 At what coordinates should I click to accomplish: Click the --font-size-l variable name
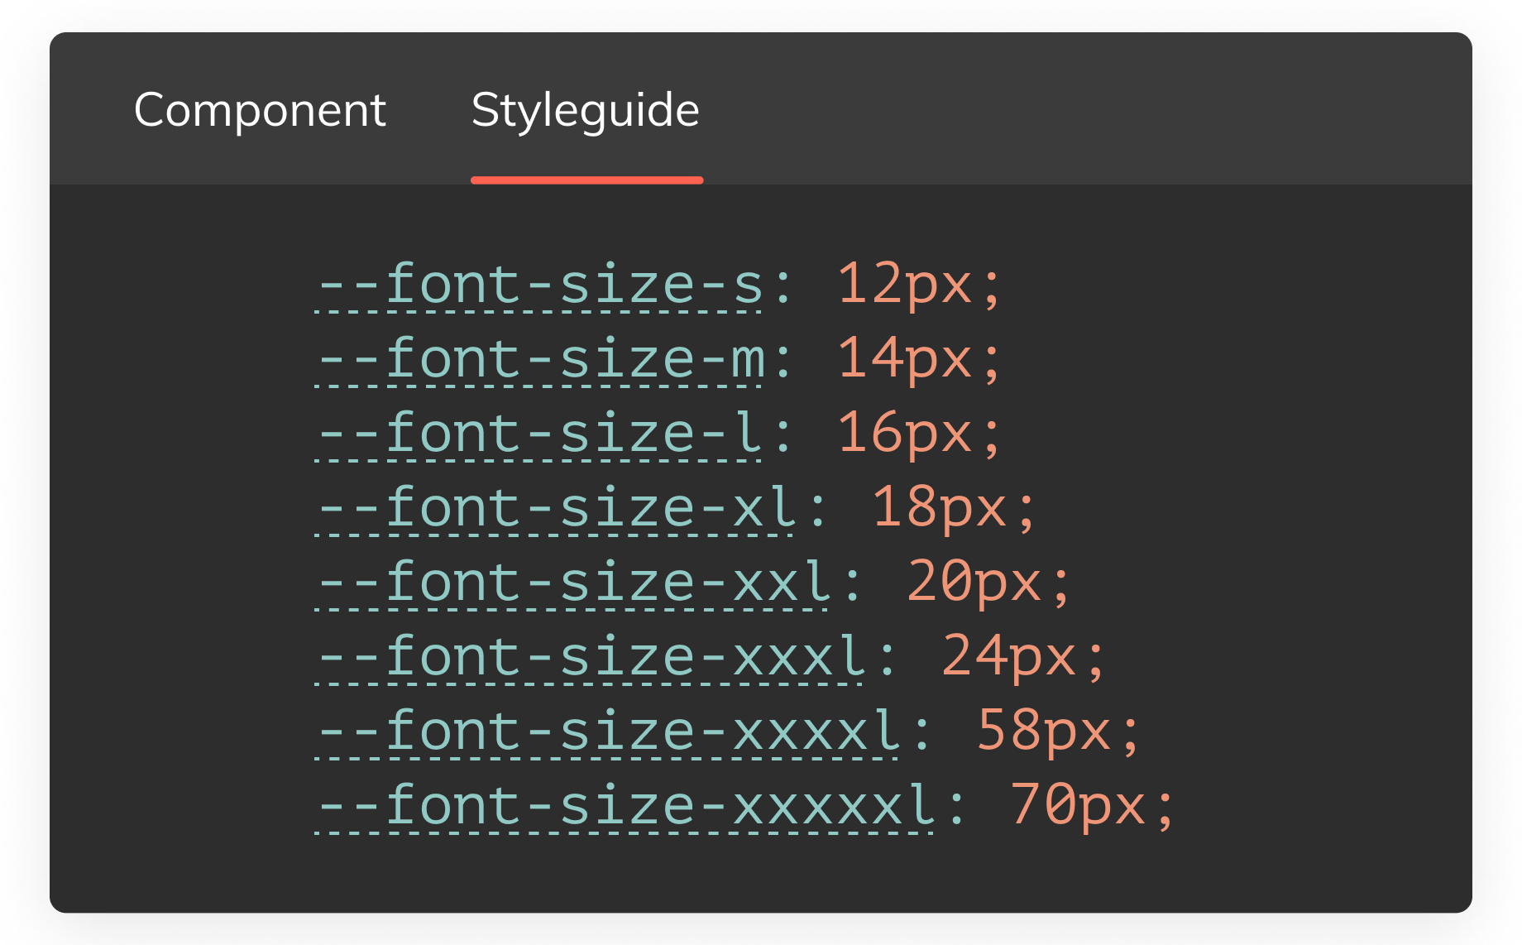point(538,434)
